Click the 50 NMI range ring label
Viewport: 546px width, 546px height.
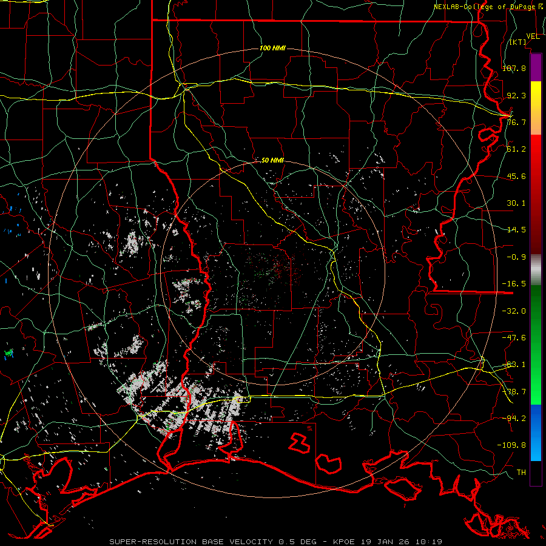coord(272,161)
